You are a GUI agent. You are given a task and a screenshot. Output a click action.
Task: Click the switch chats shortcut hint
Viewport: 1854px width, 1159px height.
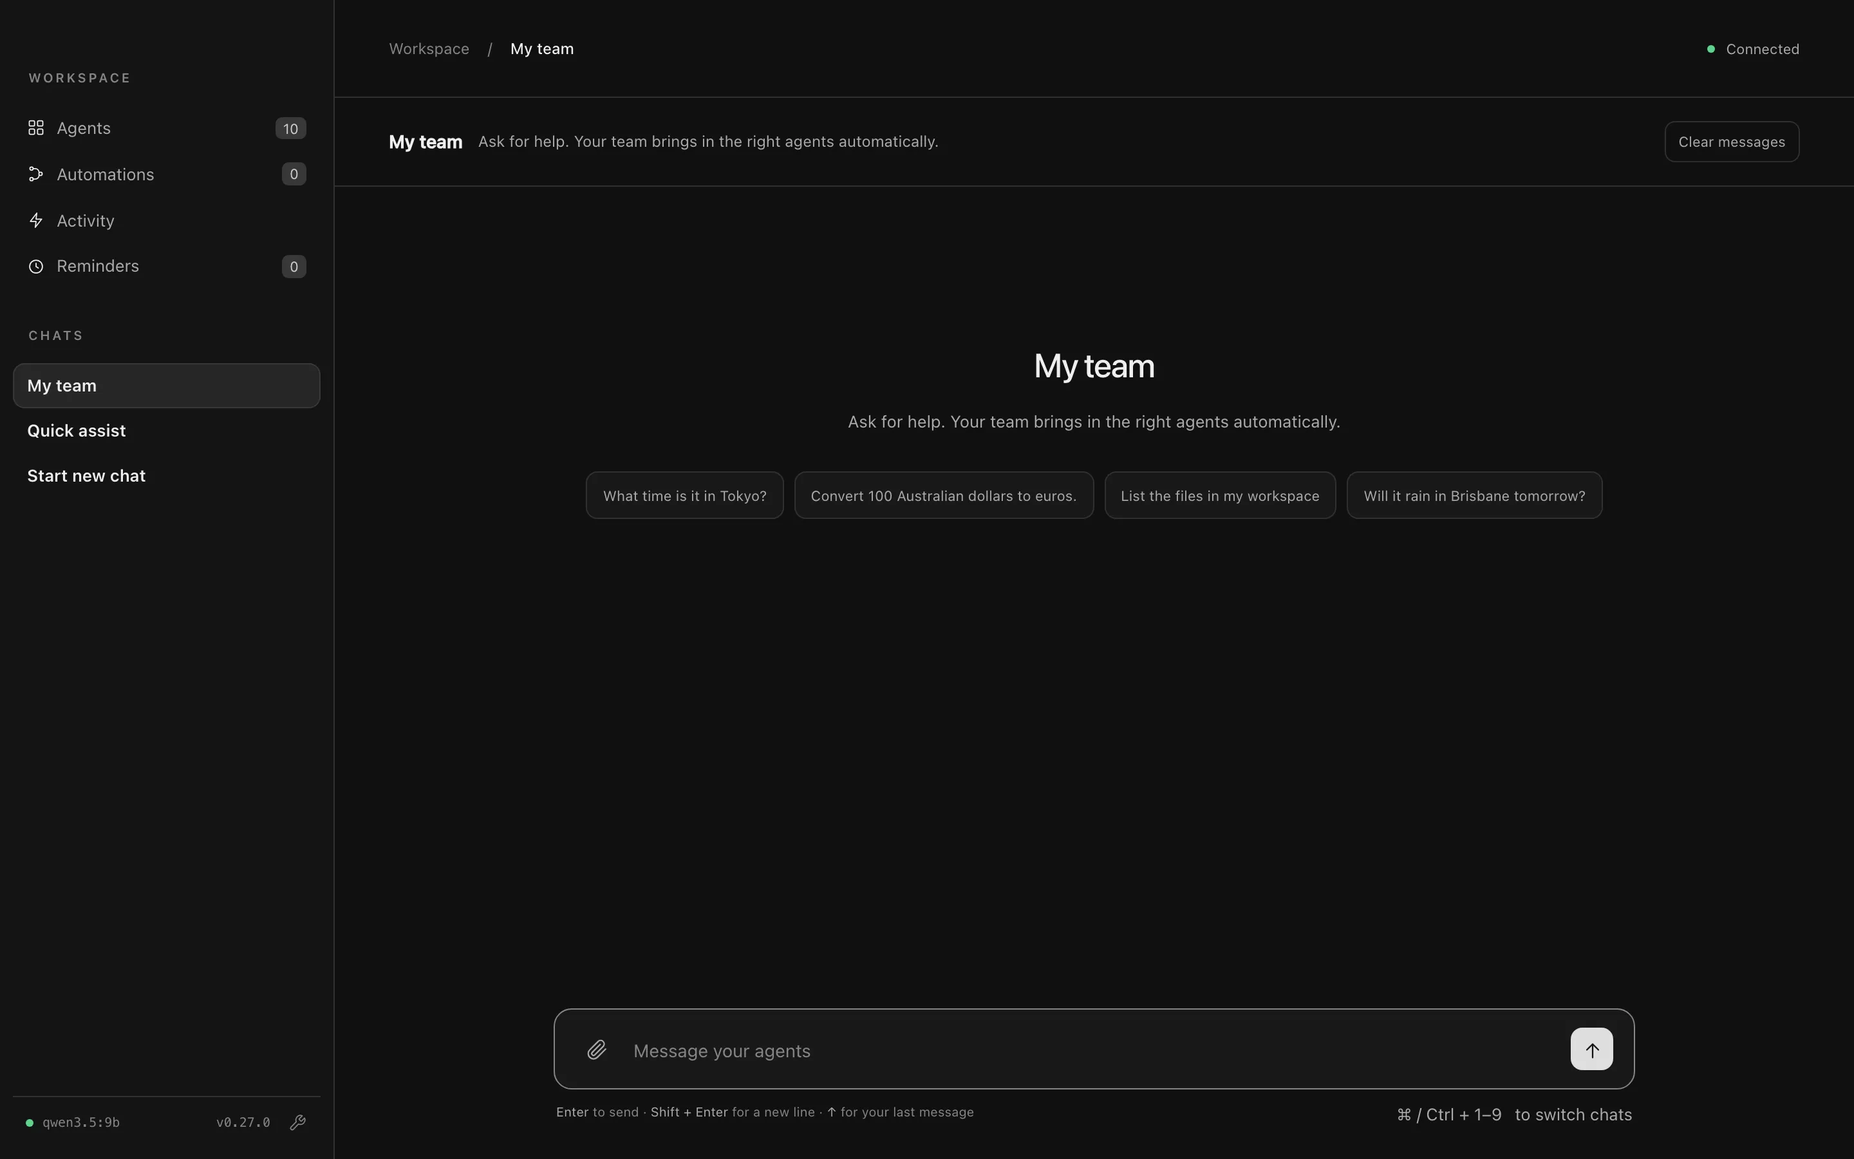(1514, 1115)
